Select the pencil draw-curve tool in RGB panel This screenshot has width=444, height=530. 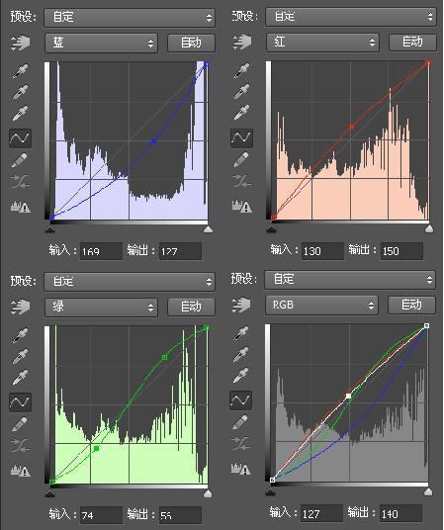click(x=240, y=422)
